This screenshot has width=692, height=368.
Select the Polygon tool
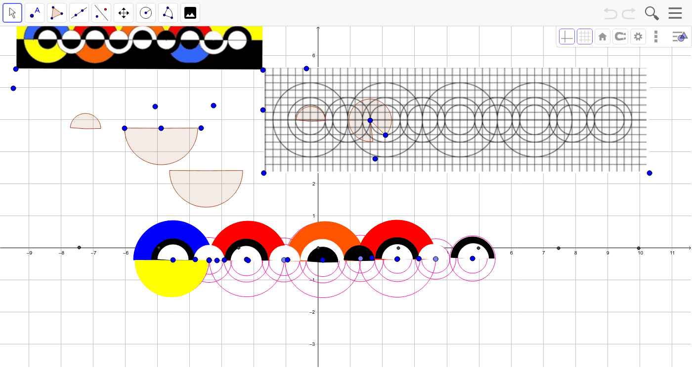(x=57, y=13)
